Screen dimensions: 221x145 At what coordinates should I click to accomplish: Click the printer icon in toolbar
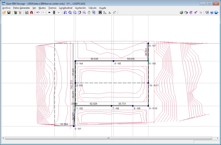(x=181, y=13)
